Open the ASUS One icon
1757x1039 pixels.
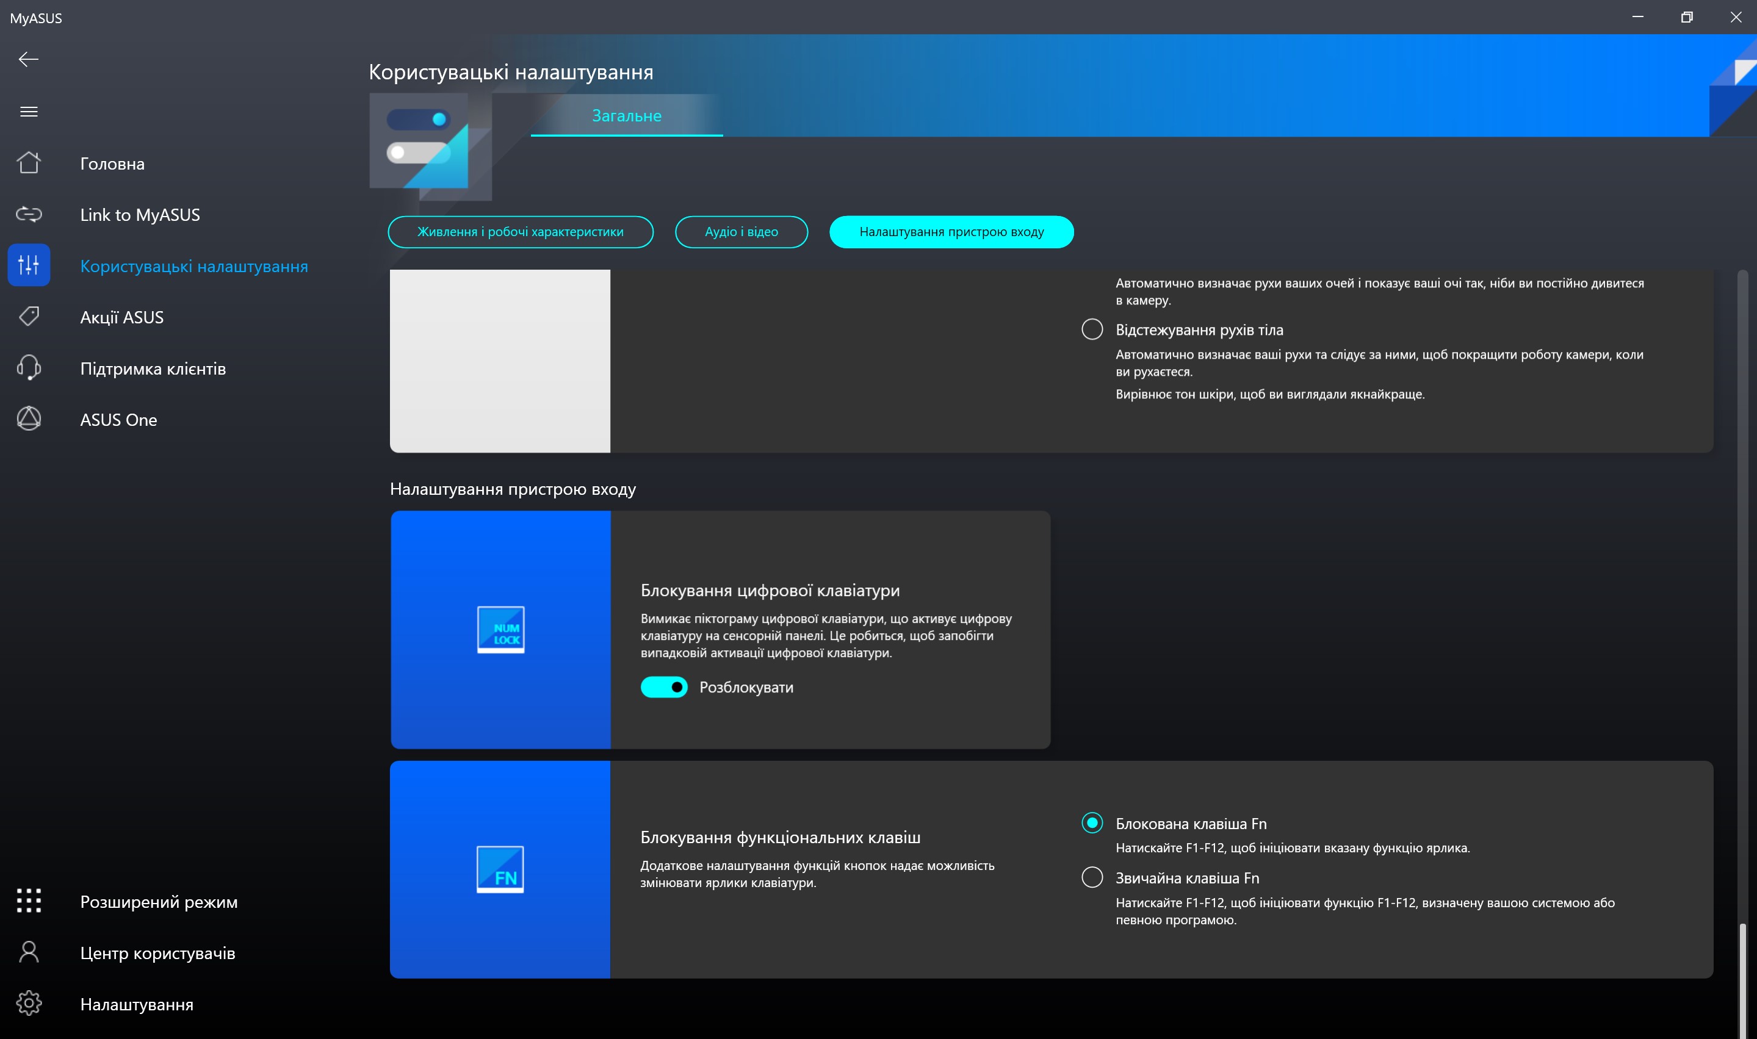coord(29,419)
